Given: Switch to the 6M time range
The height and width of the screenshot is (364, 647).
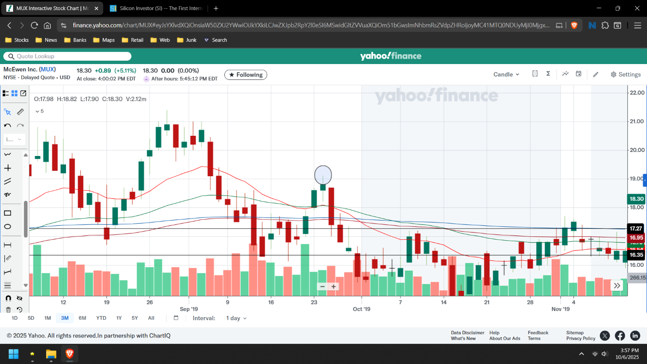Looking at the screenshot, I should tap(82, 318).
